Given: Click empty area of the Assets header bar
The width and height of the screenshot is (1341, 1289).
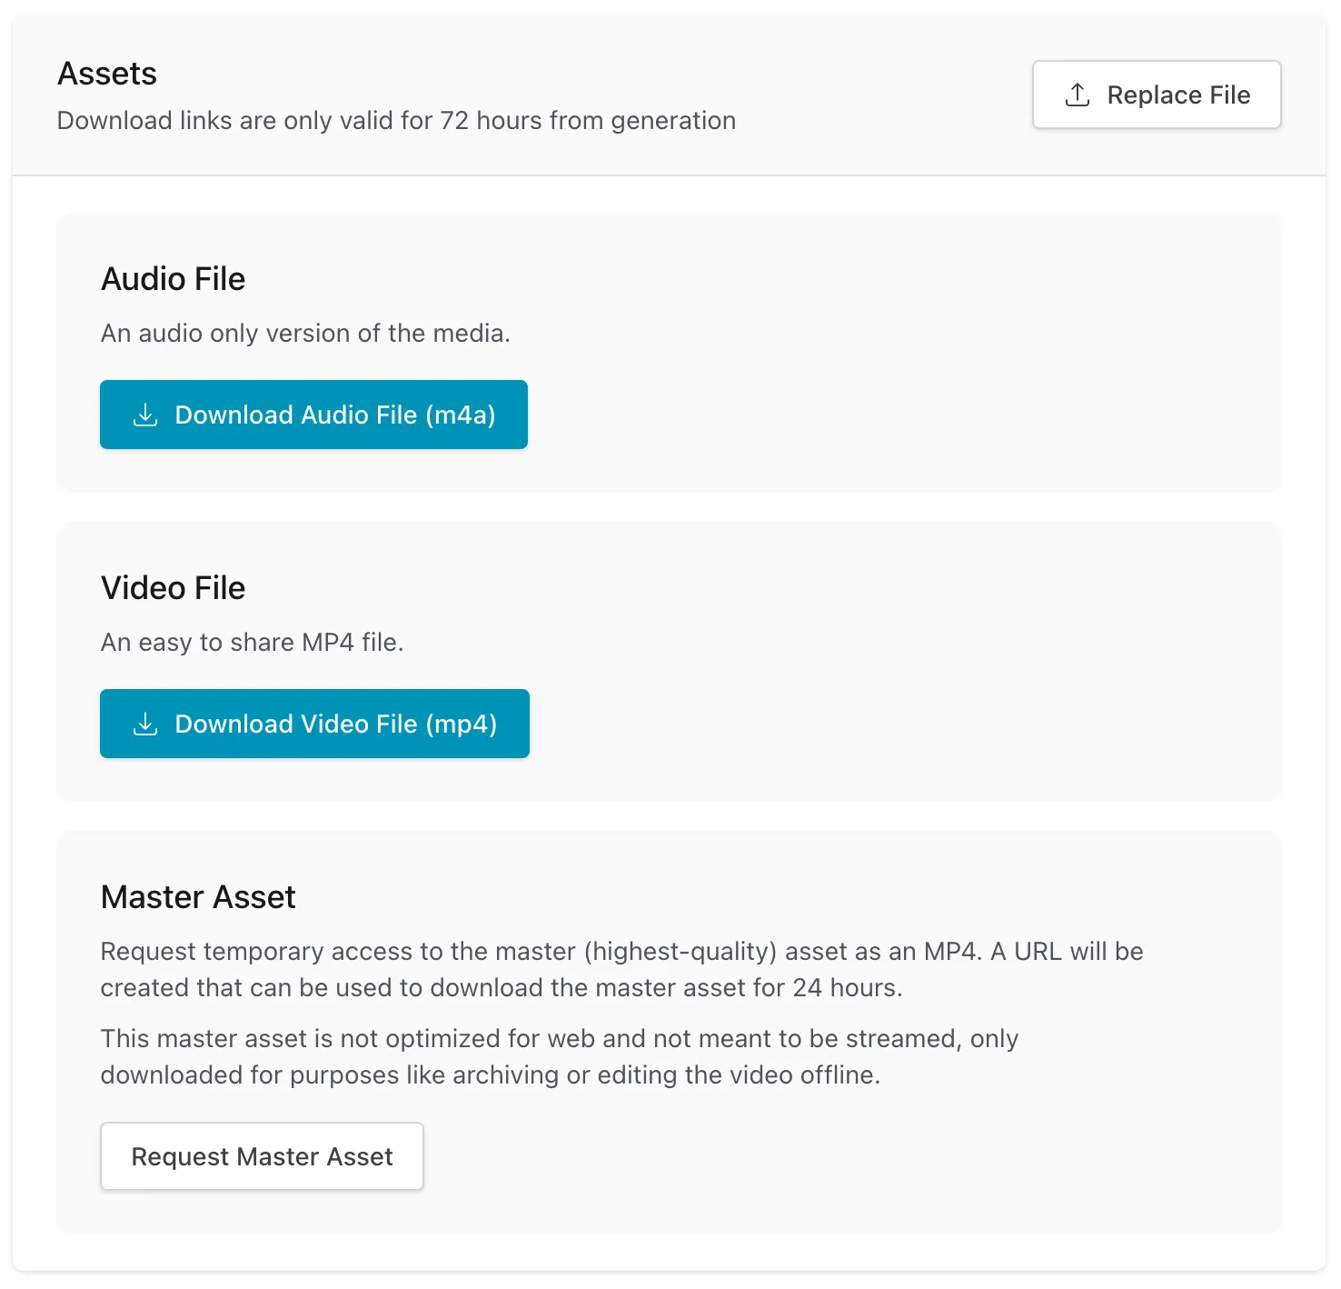Looking at the screenshot, I should pyautogui.click(x=881, y=91).
